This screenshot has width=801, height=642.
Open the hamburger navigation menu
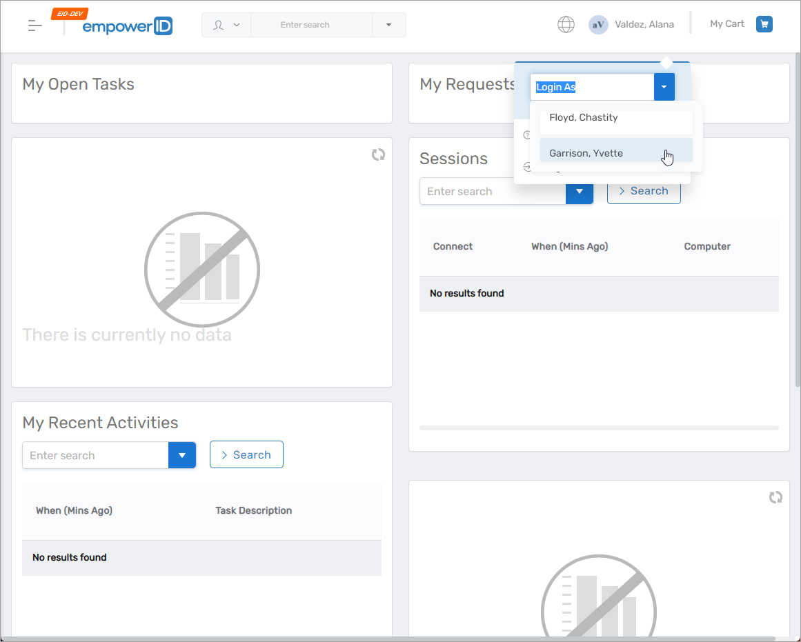[34, 26]
